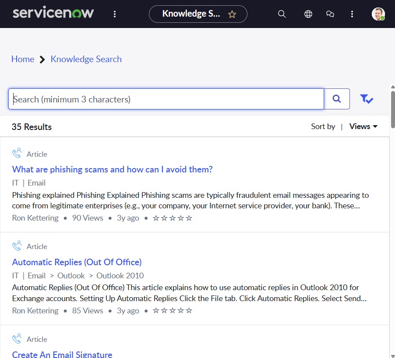The image size is (395, 358).
Task: Open global search magnifier in header
Action: [282, 14]
